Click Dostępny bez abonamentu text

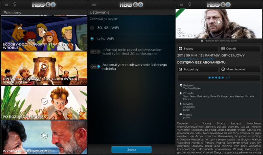[201, 62]
